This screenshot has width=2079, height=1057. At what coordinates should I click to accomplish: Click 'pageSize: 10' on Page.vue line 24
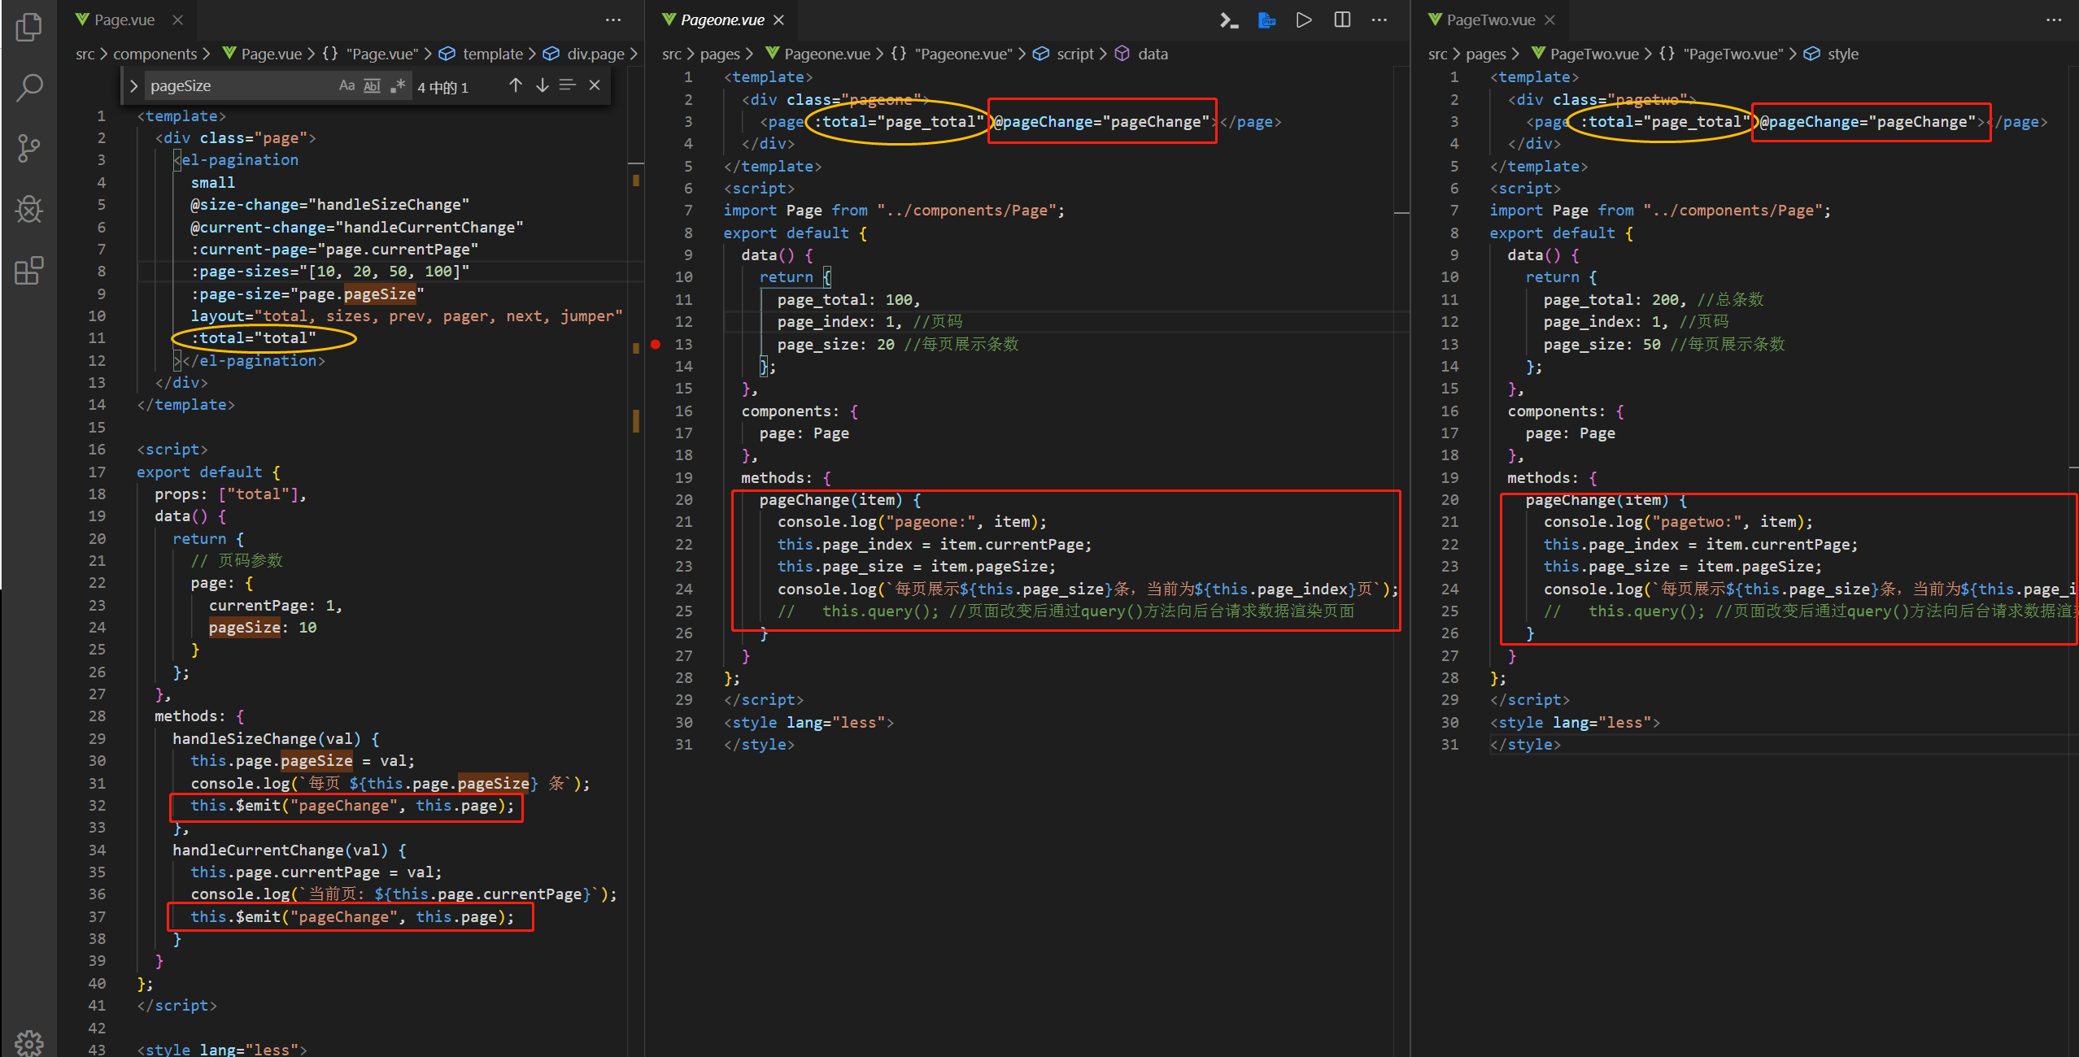coord(262,628)
